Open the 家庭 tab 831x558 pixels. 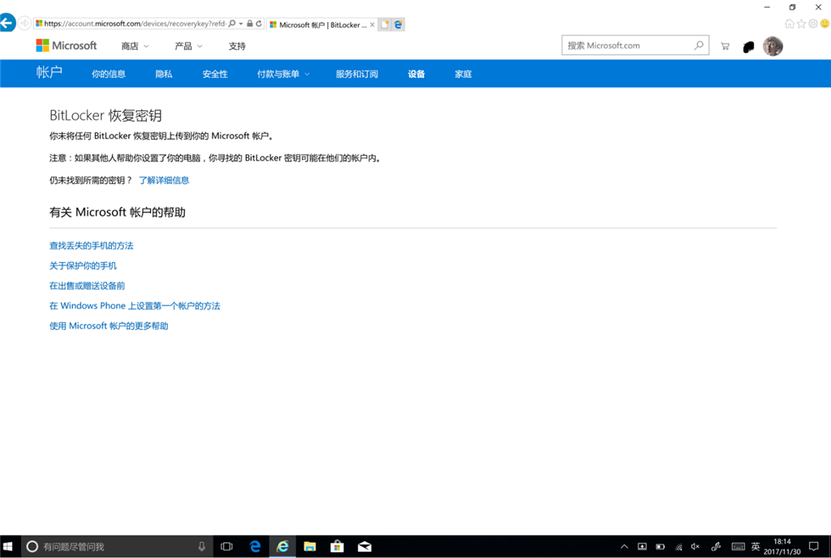[x=463, y=74]
